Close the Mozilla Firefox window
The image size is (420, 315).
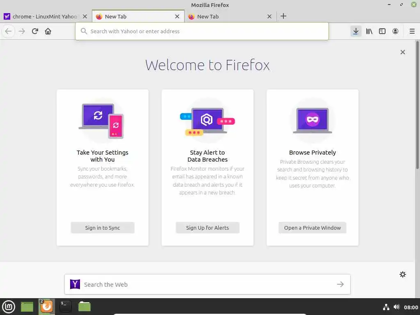pos(413,5)
